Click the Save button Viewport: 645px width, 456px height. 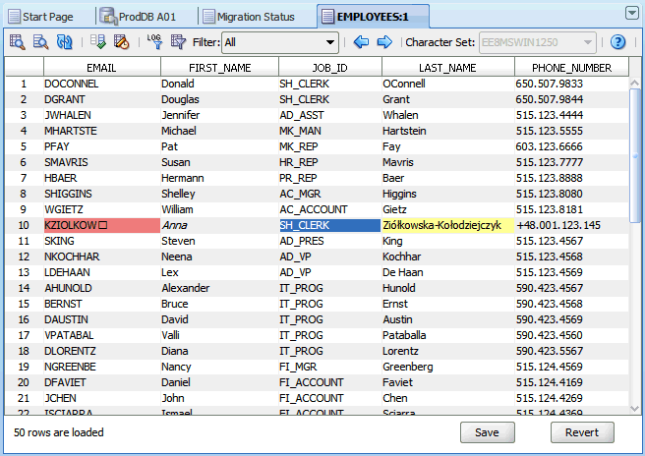pyautogui.click(x=487, y=432)
